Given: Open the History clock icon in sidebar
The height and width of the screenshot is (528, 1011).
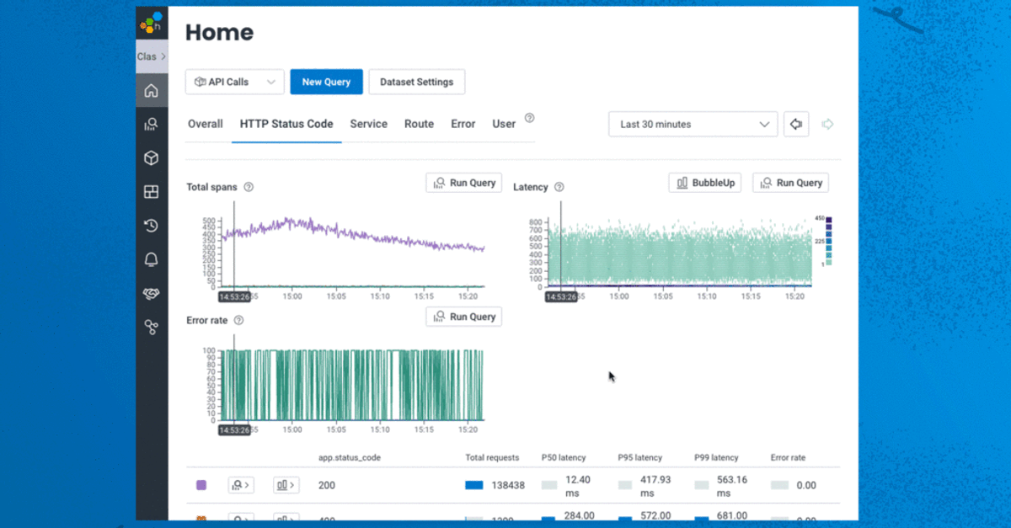Looking at the screenshot, I should (152, 226).
